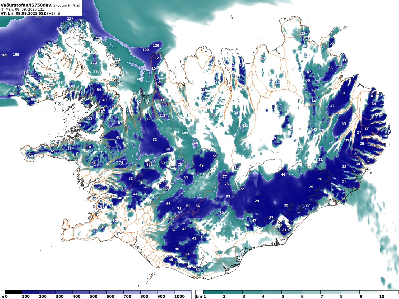Click the map value 67

(x=309, y=72)
